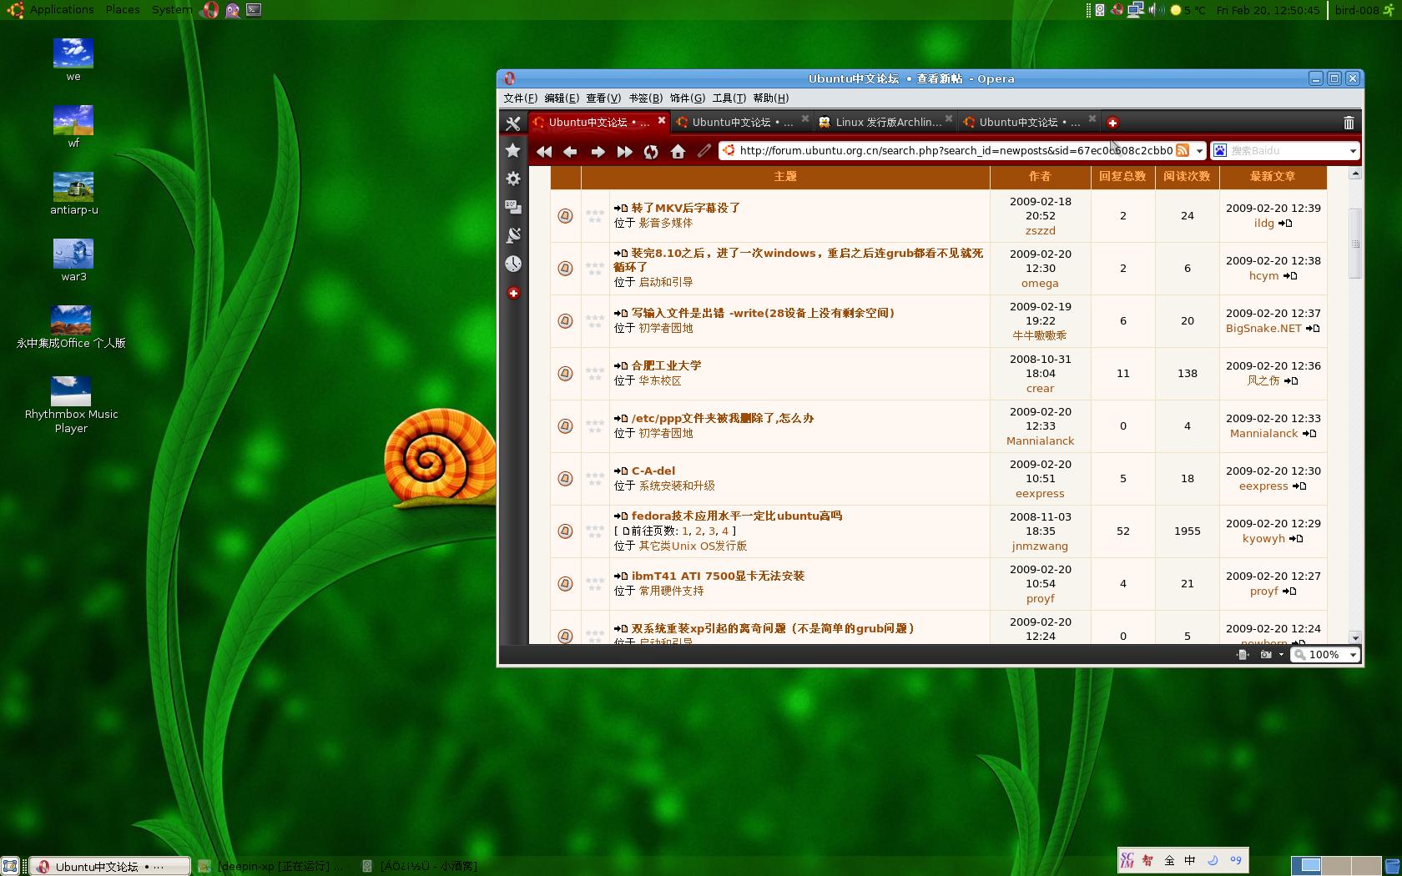Click the 搜索Baidu search field
Viewport: 1402px width, 876px height.
click(x=1287, y=151)
